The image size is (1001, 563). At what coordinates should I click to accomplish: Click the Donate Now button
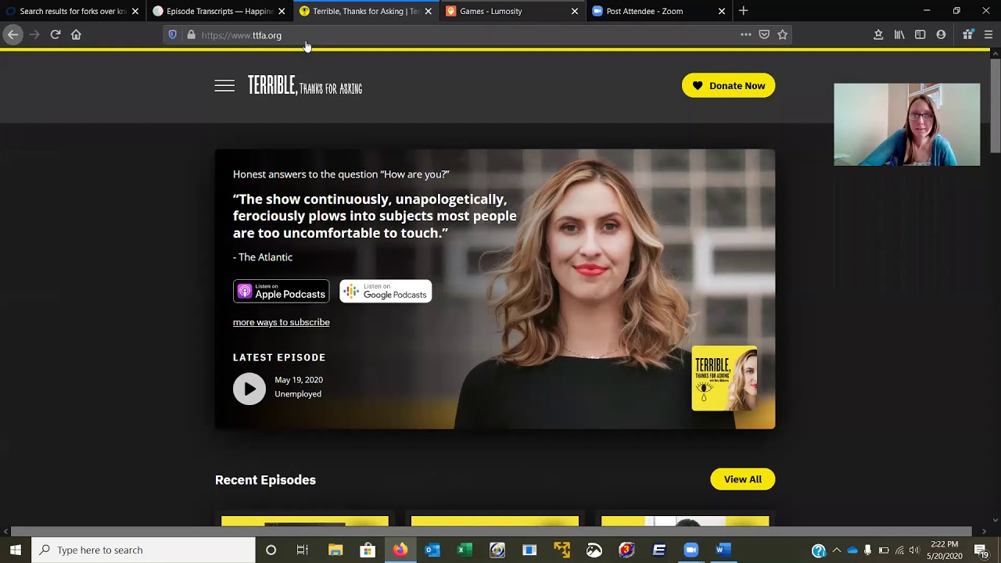pyautogui.click(x=728, y=86)
